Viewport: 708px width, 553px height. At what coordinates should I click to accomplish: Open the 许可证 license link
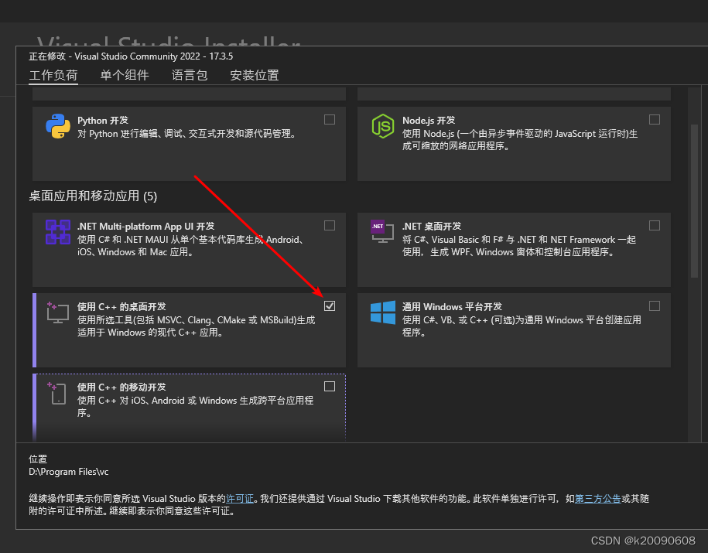[x=240, y=499]
